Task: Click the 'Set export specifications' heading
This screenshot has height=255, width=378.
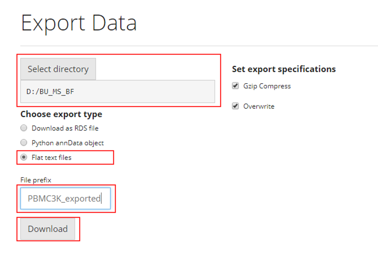Action: point(284,69)
